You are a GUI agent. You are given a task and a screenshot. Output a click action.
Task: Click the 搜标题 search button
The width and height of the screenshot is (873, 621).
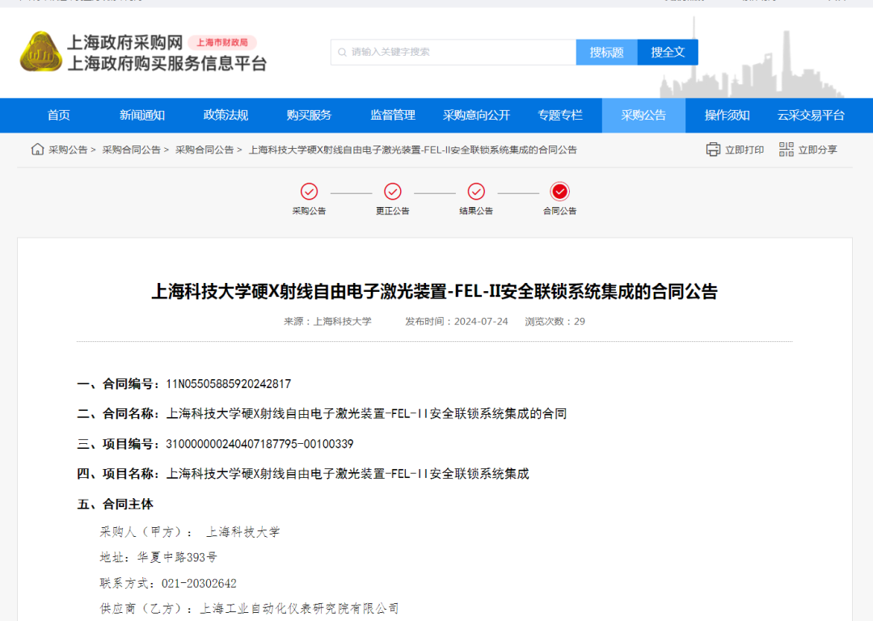point(607,53)
